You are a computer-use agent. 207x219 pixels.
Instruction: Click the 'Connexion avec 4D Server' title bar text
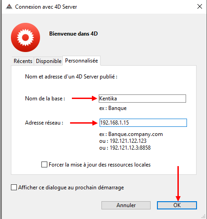coord(46,7)
